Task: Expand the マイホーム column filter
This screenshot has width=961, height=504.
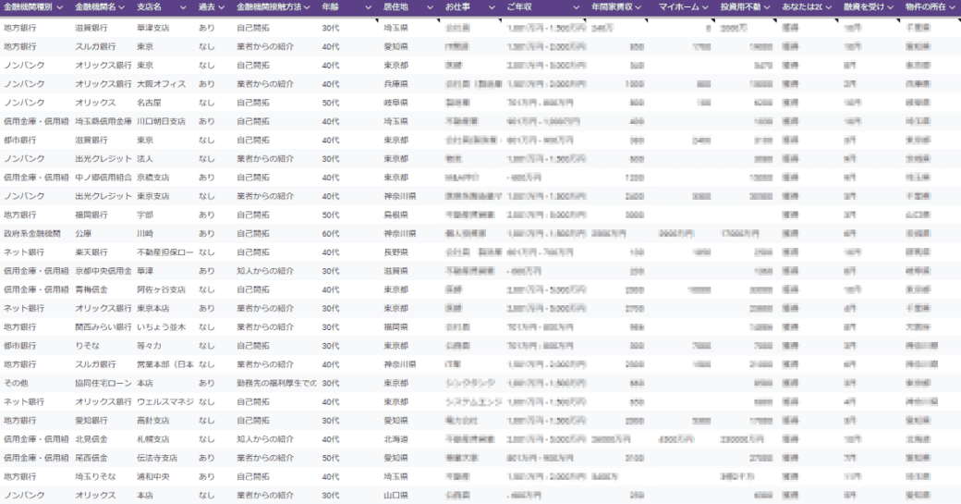Action: pos(705,7)
